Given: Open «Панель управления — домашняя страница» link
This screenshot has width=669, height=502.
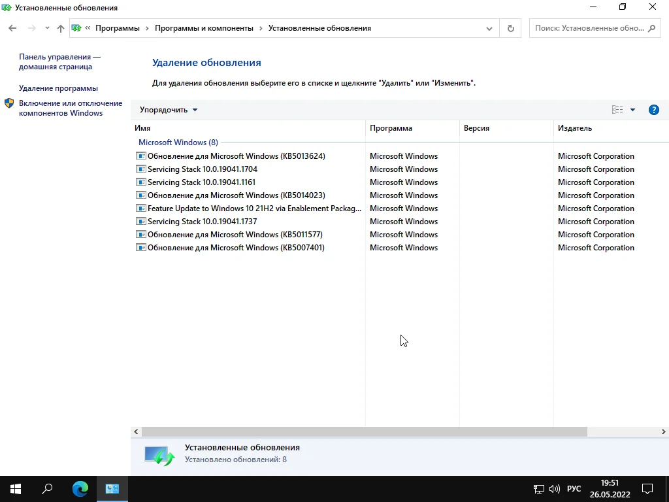Looking at the screenshot, I should click(59, 62).
